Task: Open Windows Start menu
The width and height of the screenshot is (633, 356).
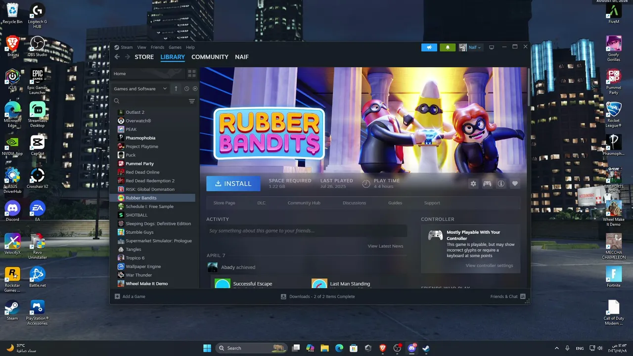Action: [x=207, y=348]
